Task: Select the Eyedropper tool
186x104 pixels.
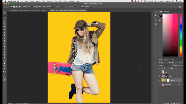Action: (5, 27)
